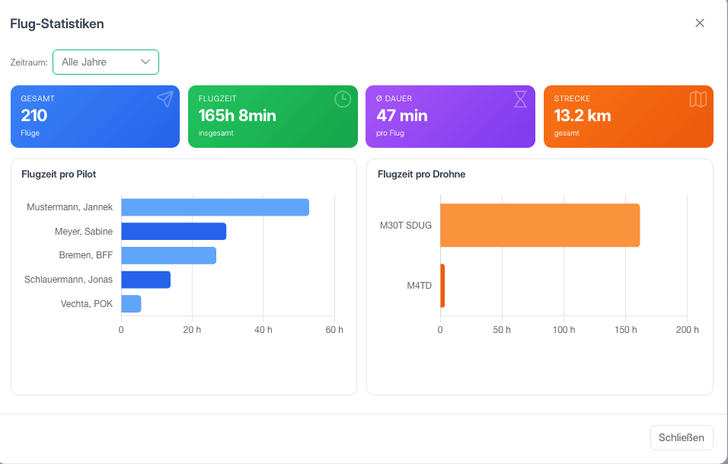Click the chevron arrow in the Zeitraum selector
The image size is (728, 464).
[145, 62]
